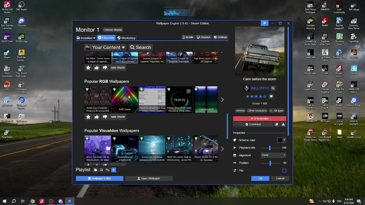
Task: Open the Mobile menu
Action: [x=188, y=37]
